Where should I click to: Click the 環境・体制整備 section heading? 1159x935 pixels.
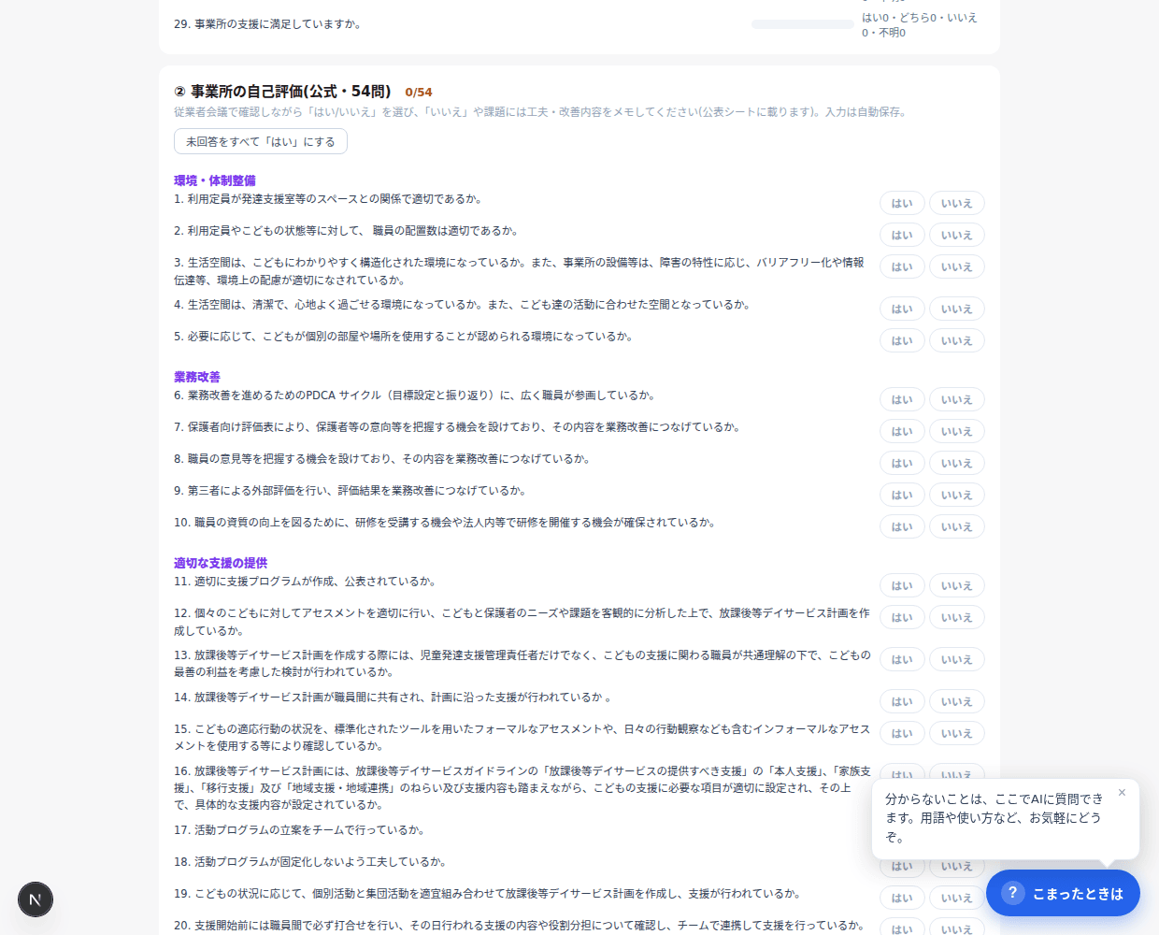pos(215,180)
